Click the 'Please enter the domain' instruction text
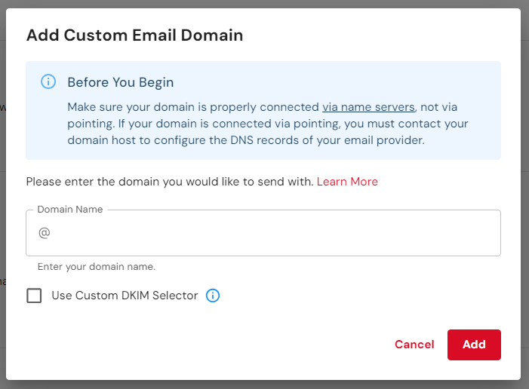Viewport: 529px width, 389px height. 170,182
